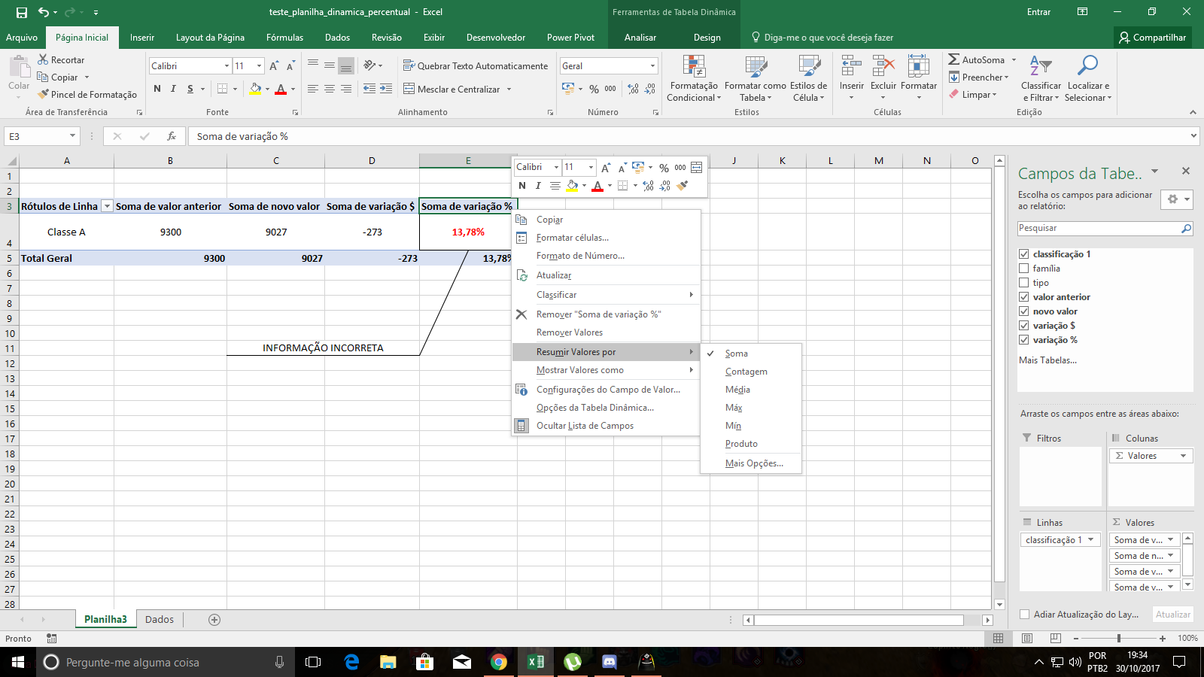1204x677 pixels.
Task: Toggle bold N in ribbon
Action: coord(157,89)
